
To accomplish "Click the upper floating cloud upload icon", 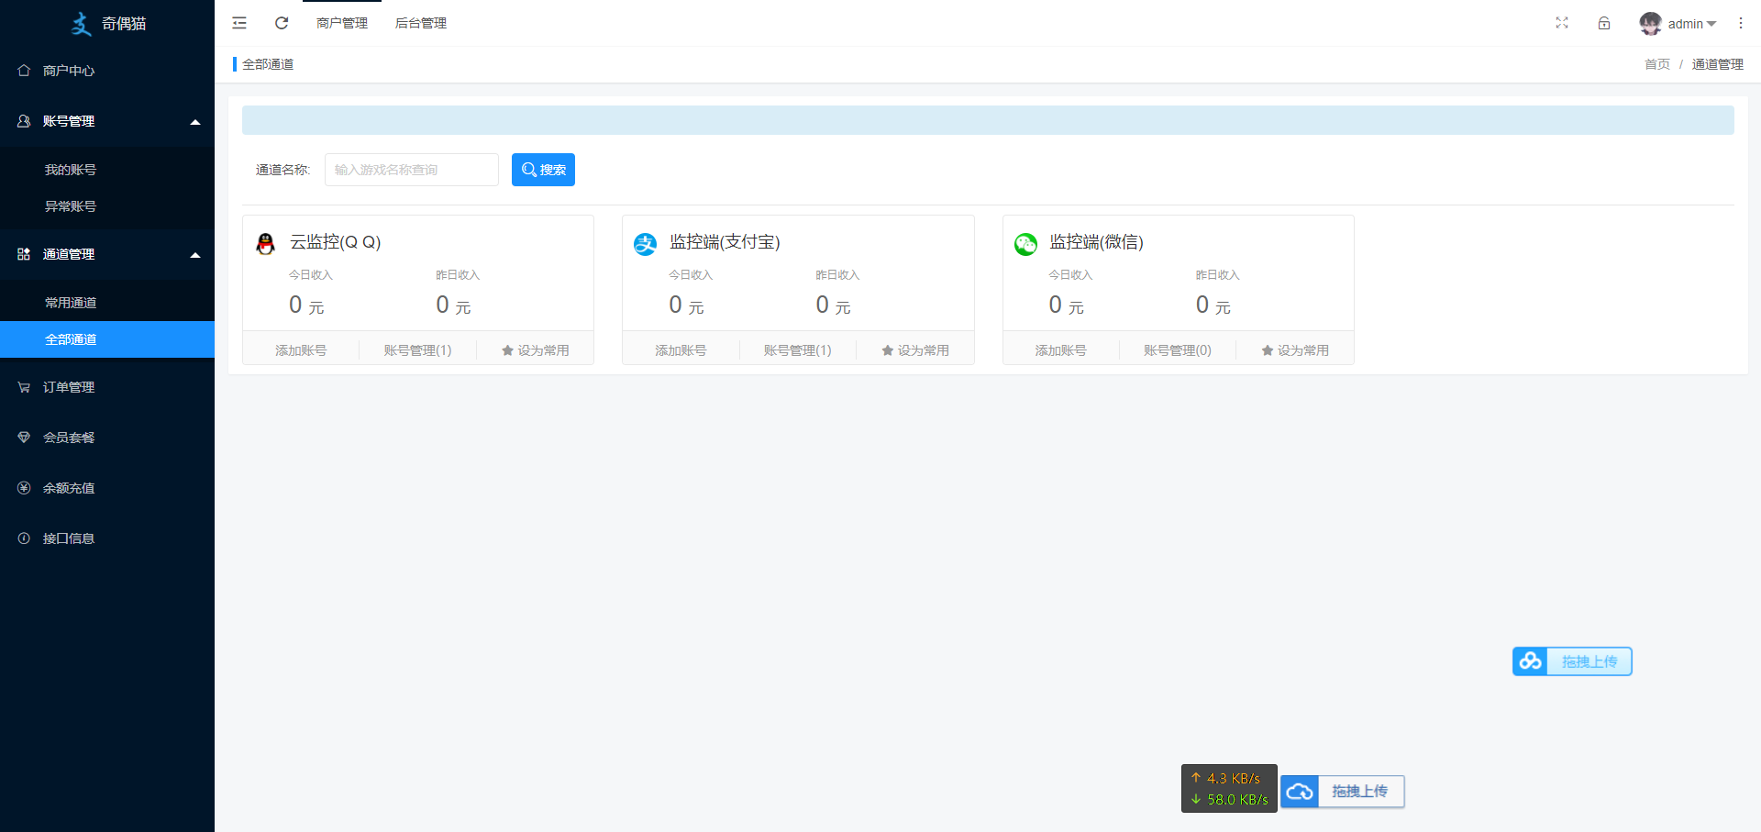I will (x=1530, y=661).
